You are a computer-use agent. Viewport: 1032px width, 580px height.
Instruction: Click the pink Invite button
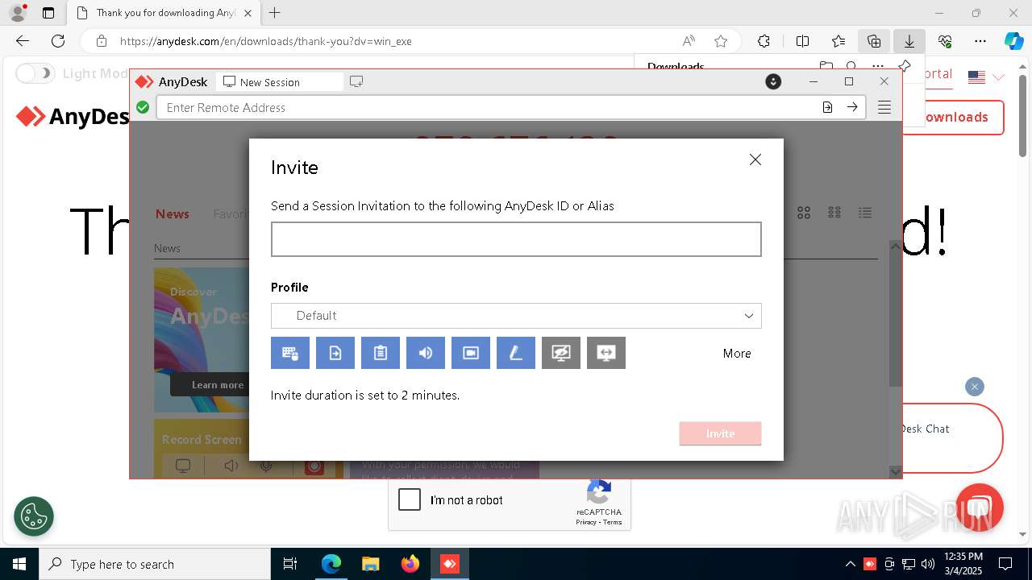(x=720, y=433)
